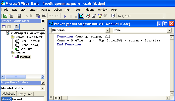Screen dimensions: 175x101
Task: Open the Window menu
Action: [103, 10]
